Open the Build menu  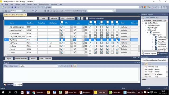[23, 4]
